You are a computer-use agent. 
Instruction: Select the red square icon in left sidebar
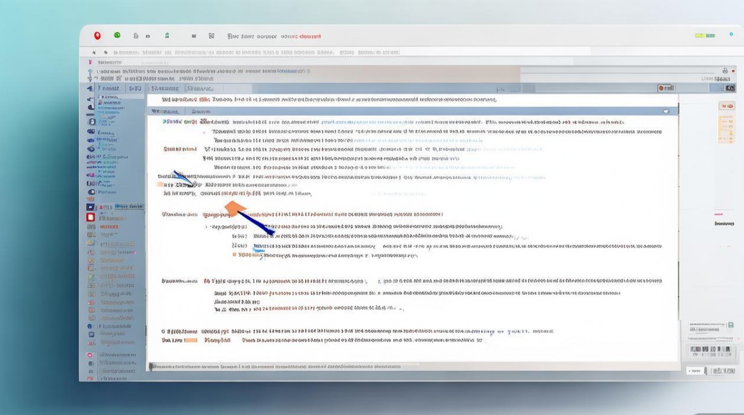pyautogui.click(x=91, y=217)
